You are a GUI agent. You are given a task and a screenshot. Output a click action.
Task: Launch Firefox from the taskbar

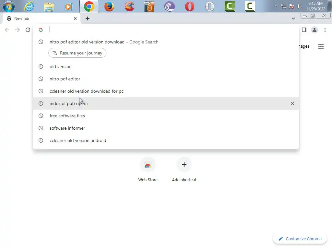tap(109, 6)
